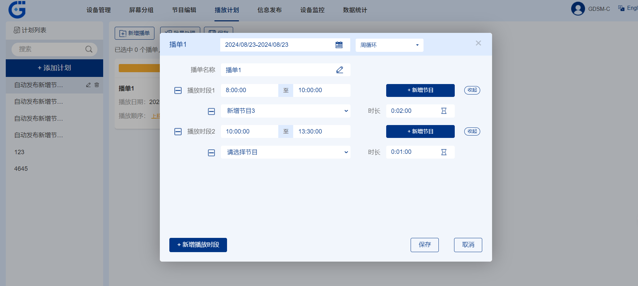Click the pencil icon to edit playlist name
This screenshot has height=286, width=638.
coord(339,70)
